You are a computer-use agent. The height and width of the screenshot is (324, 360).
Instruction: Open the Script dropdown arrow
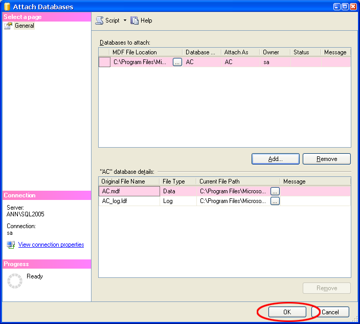tap(125, 21)
